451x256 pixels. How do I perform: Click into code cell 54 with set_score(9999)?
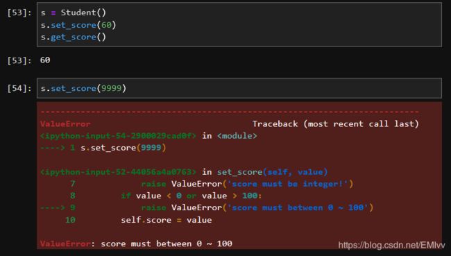coord(239,88)
